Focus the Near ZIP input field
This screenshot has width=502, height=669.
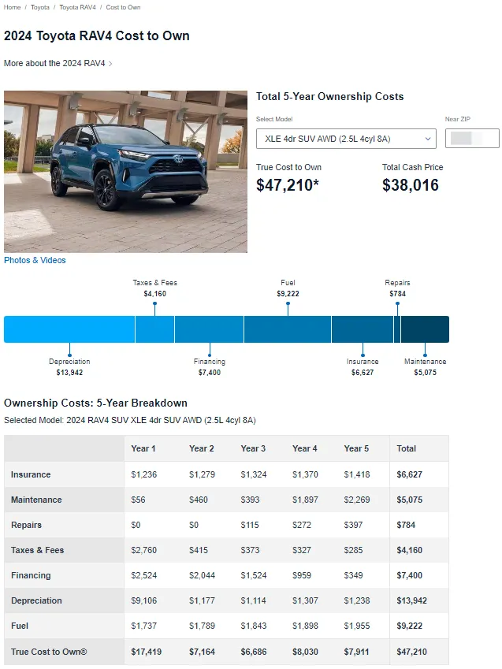pyautogui.click(x=472, y=139)
